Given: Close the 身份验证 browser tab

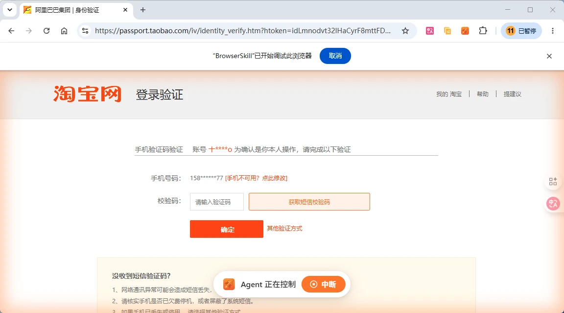Looking at the screenshot, I should click(125, 10).
